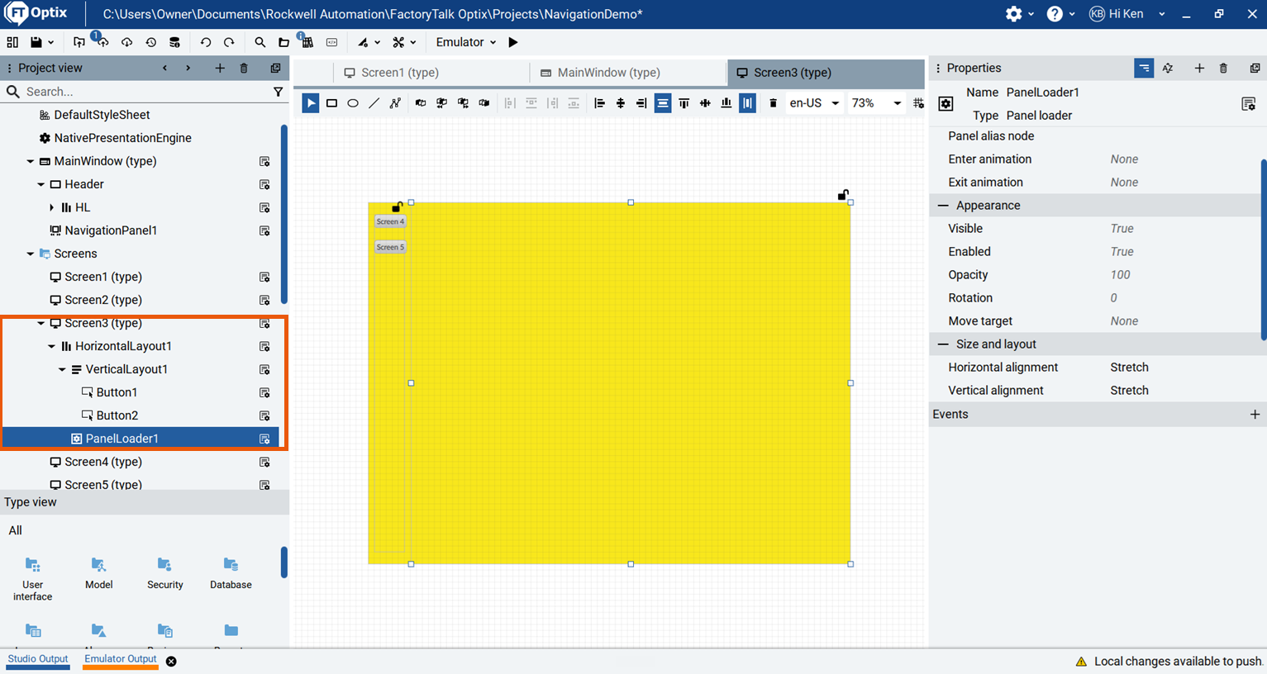Click the Redo arrow in the top toolbar

click(229, 42)
